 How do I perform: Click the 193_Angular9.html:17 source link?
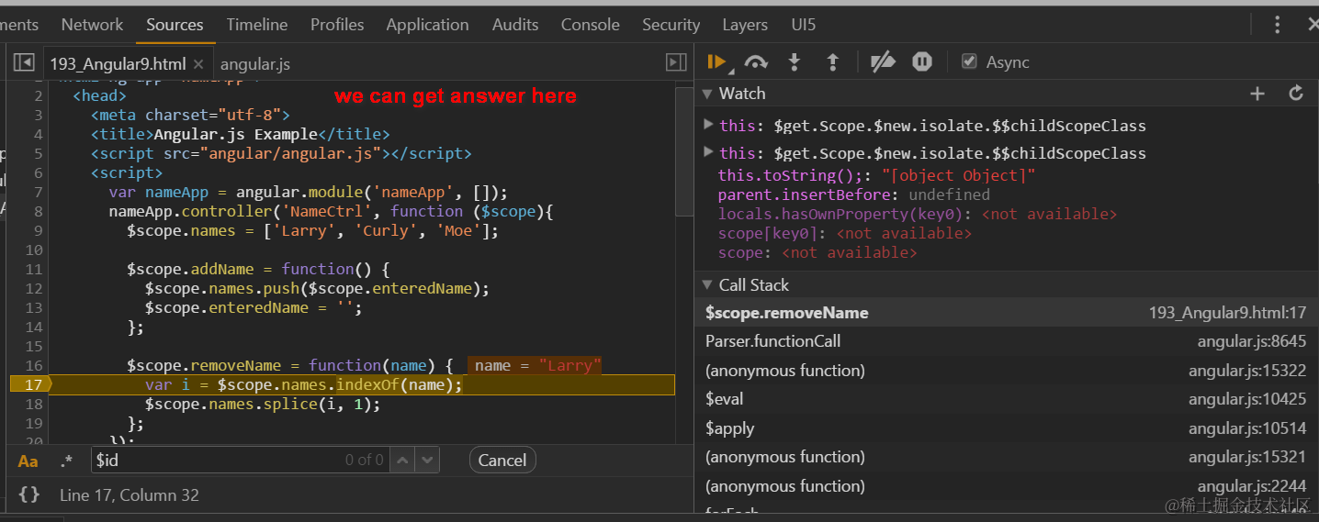(x=1227, y=313)
